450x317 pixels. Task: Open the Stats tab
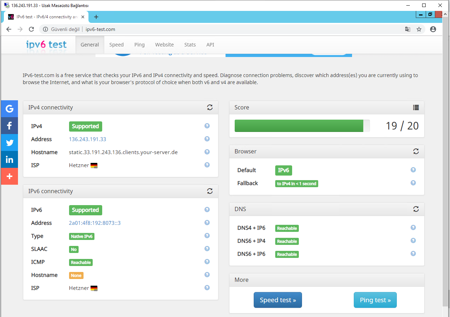click(x=190, y=45)
